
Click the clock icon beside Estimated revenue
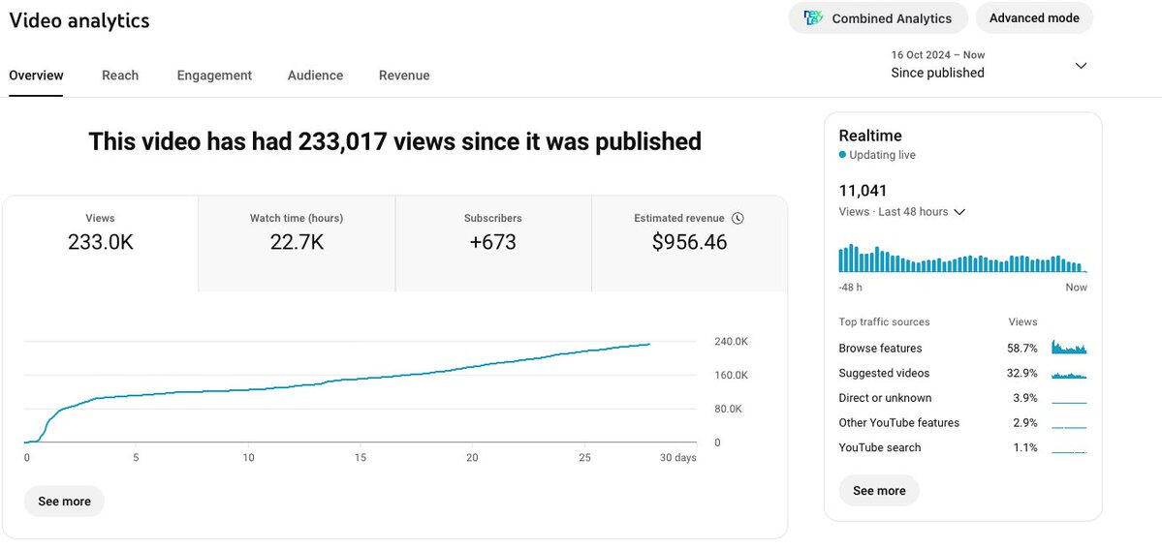pos(738,219)
